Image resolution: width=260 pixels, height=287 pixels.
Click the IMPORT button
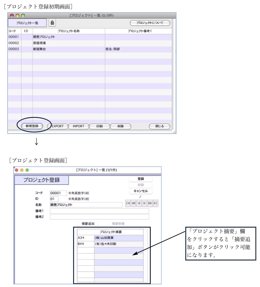tap(78, 126)
